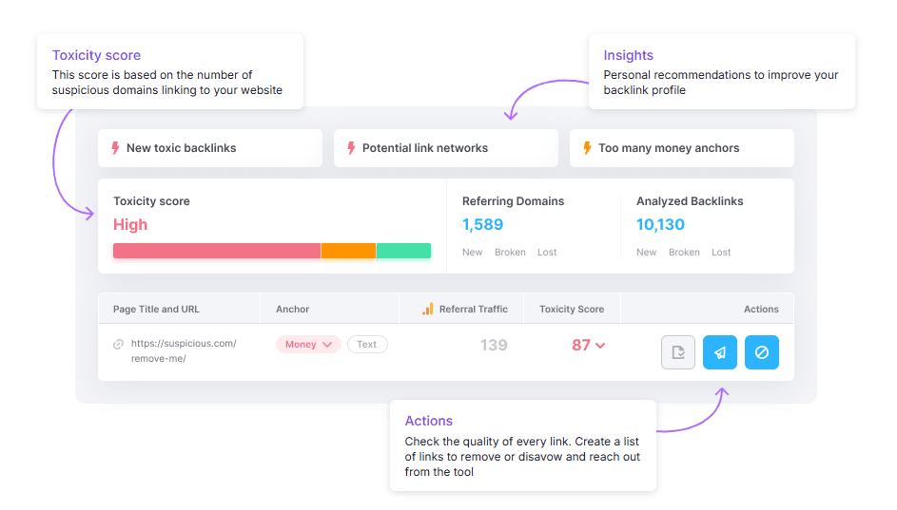Click lightning icon on New toxic backlinks

pos(116,148)
